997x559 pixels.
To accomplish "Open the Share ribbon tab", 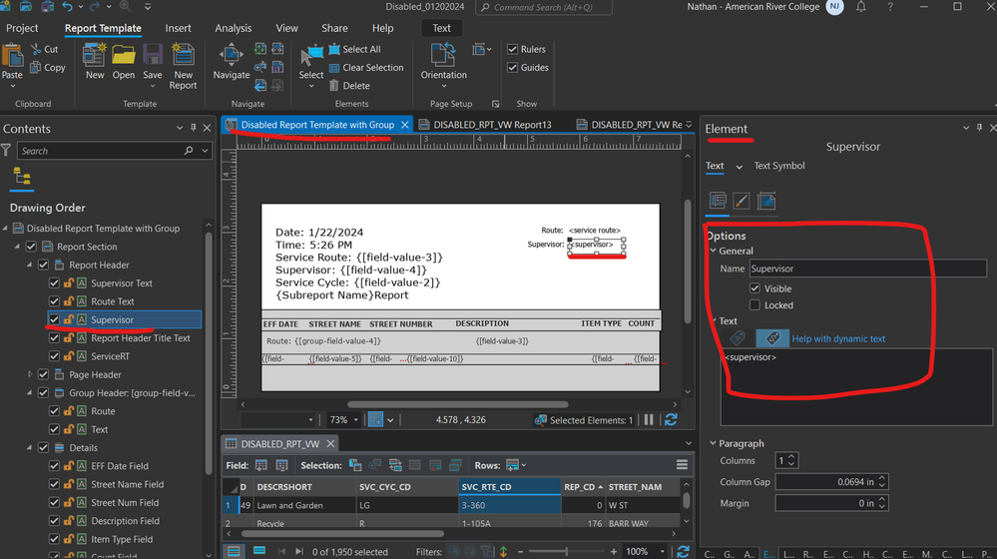I will 334,28.
